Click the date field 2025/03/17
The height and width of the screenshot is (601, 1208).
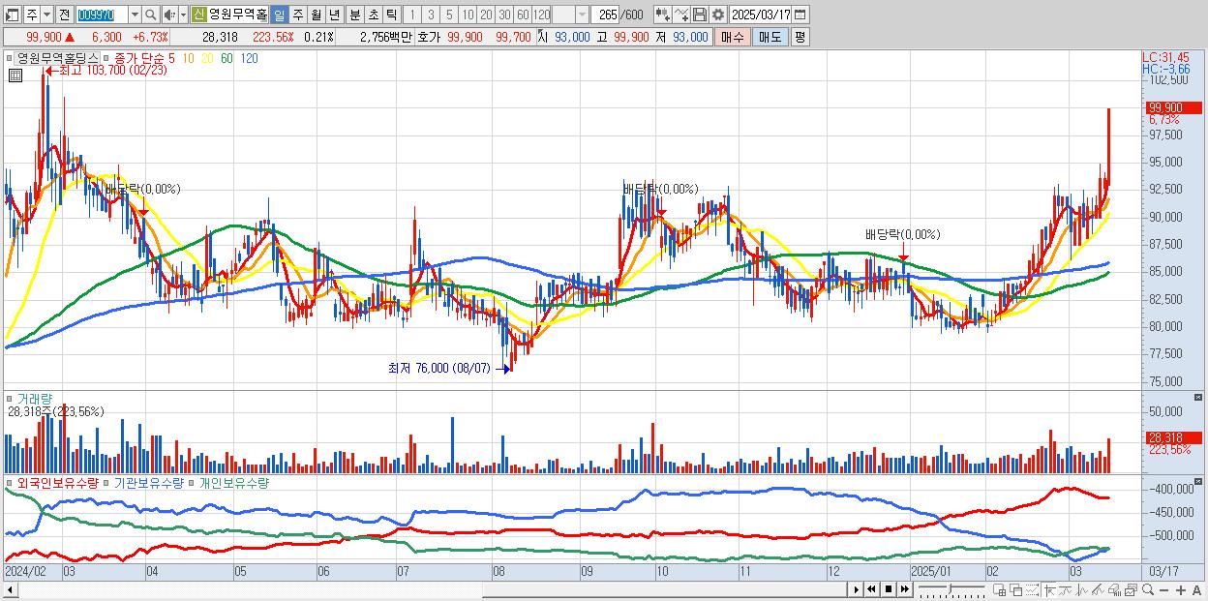tap(761, 15)
